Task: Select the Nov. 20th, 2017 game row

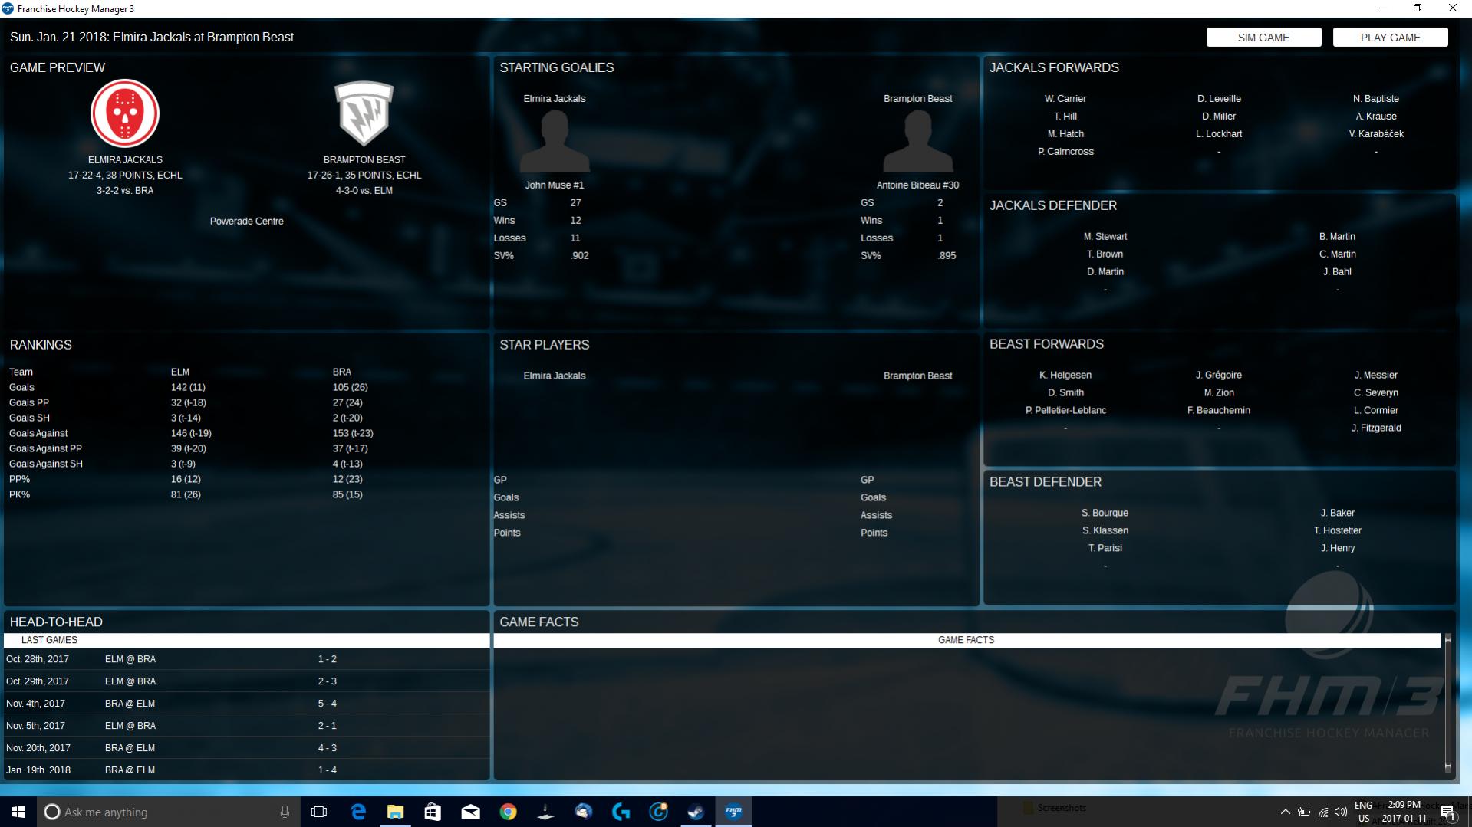Action: click(246, 748)
